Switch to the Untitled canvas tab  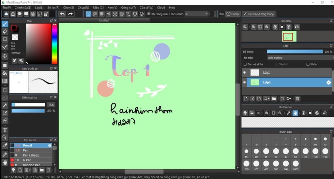[104, 21]
